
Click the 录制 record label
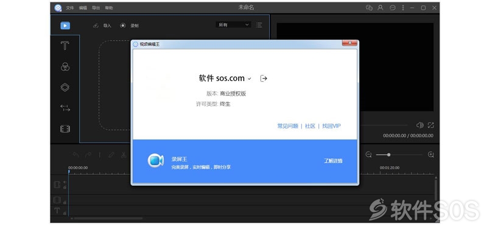click(135, 26)
